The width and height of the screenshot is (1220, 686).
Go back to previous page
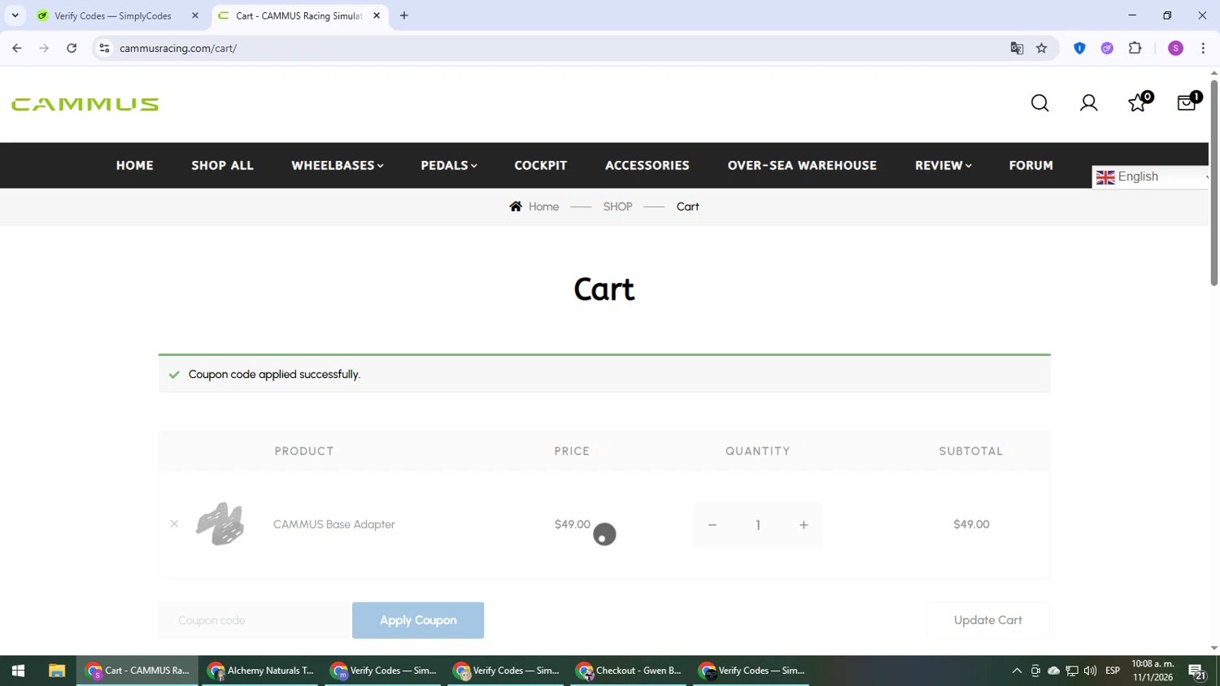17,48
